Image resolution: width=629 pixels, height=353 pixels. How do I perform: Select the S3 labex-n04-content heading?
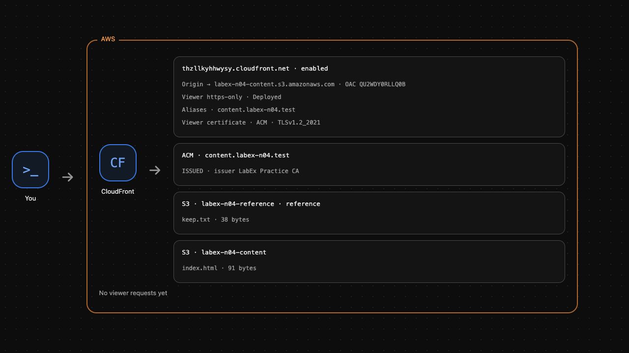tap(224, 252)
